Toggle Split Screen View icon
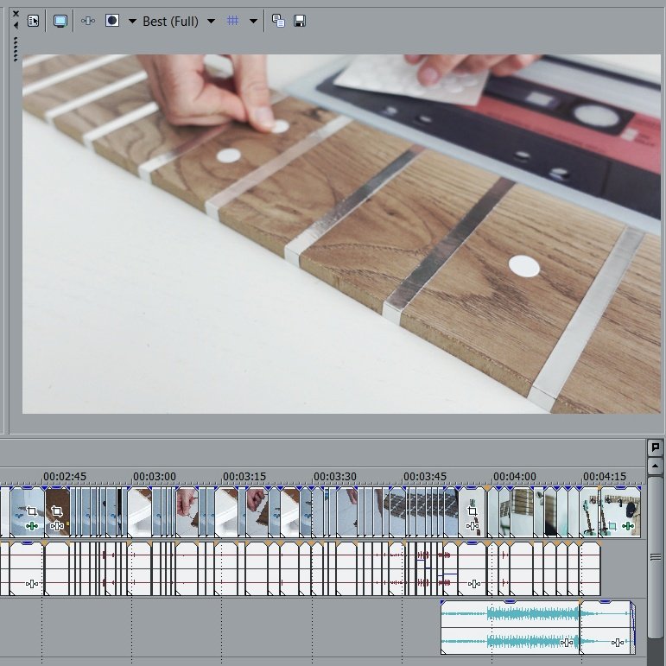The image size is (666, 666). coord(112,21)
